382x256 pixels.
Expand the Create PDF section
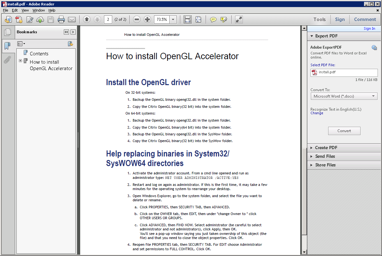pos(326,148)
